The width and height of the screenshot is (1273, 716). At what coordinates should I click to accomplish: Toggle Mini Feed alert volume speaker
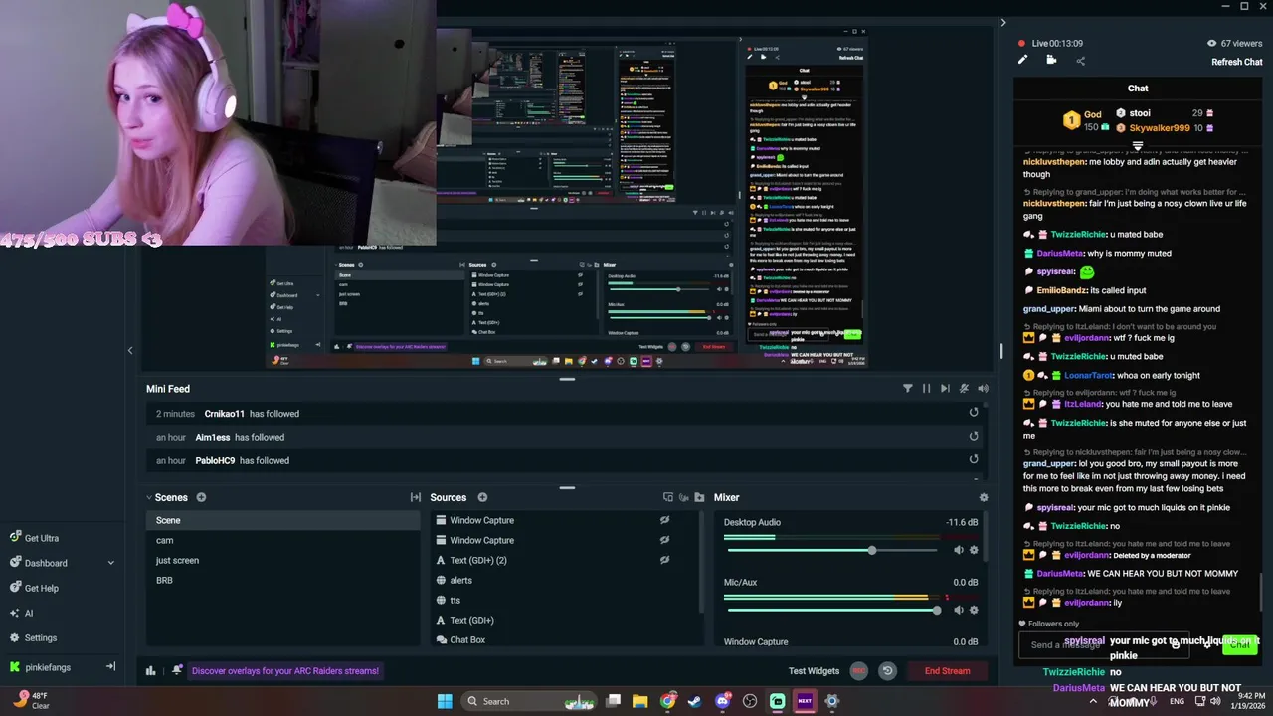(983, 389)
